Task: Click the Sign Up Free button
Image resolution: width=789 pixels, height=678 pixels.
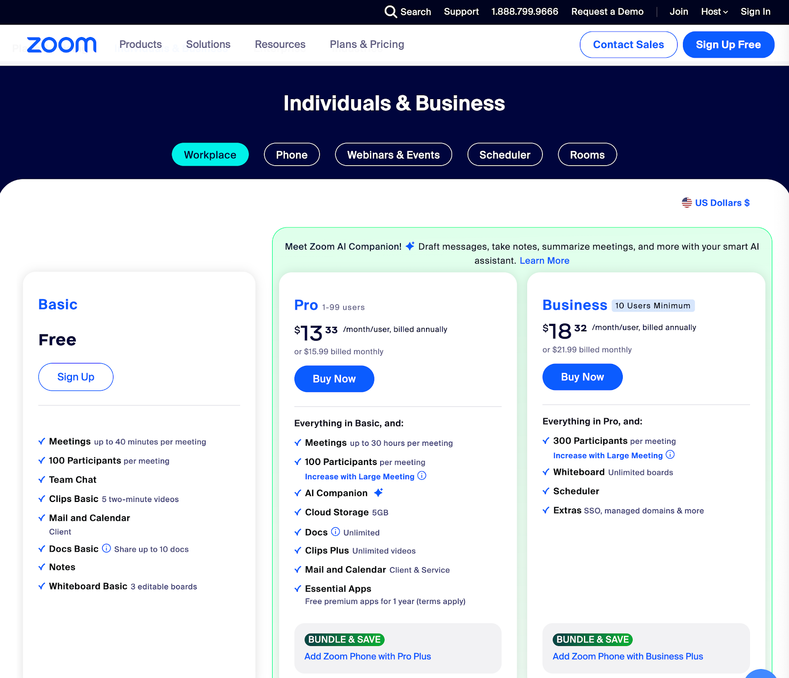Action: pos(728,44)
